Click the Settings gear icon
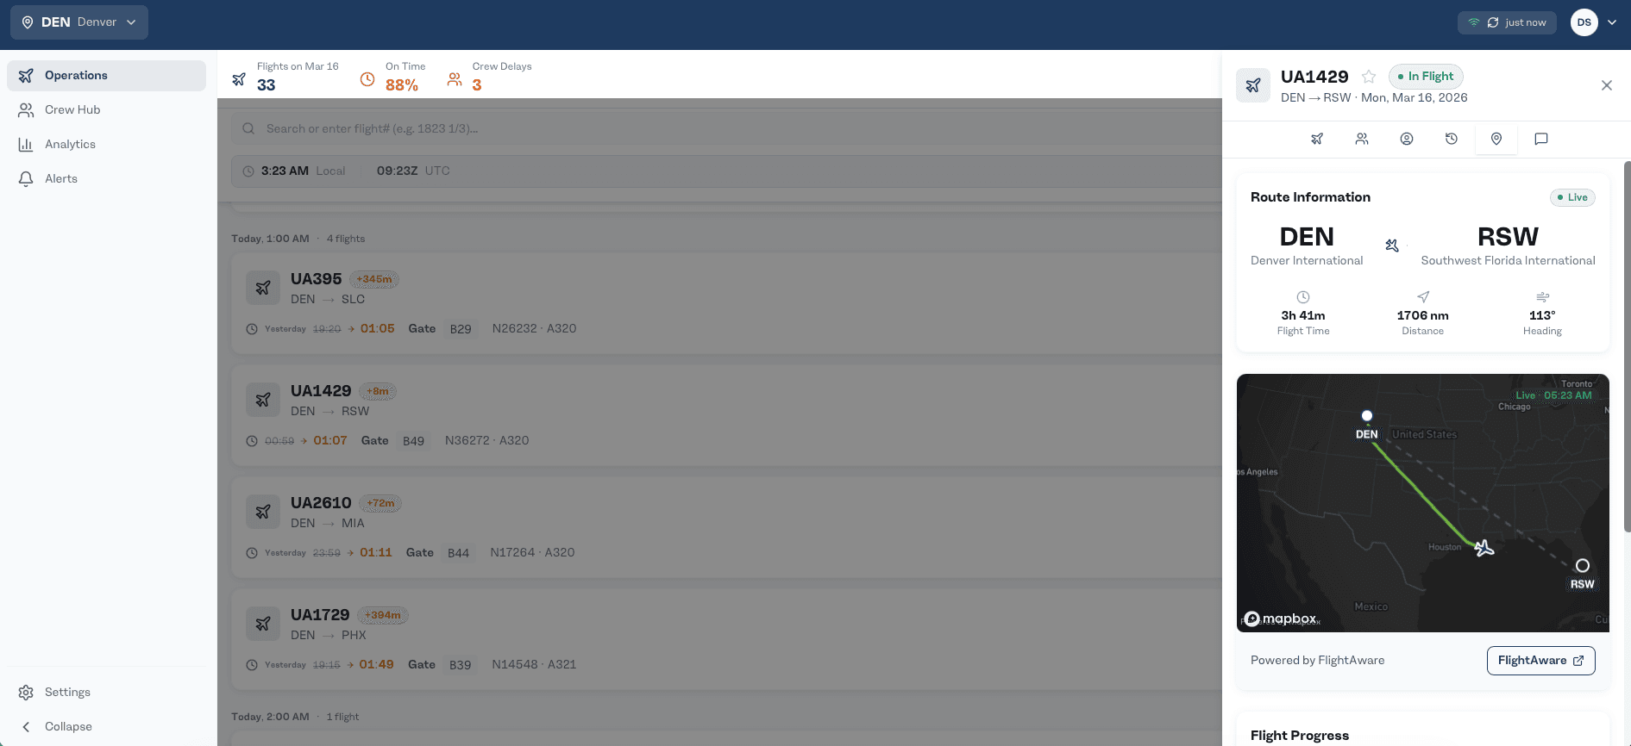The width and height of the screenshot is (1631, 746). 26,692
